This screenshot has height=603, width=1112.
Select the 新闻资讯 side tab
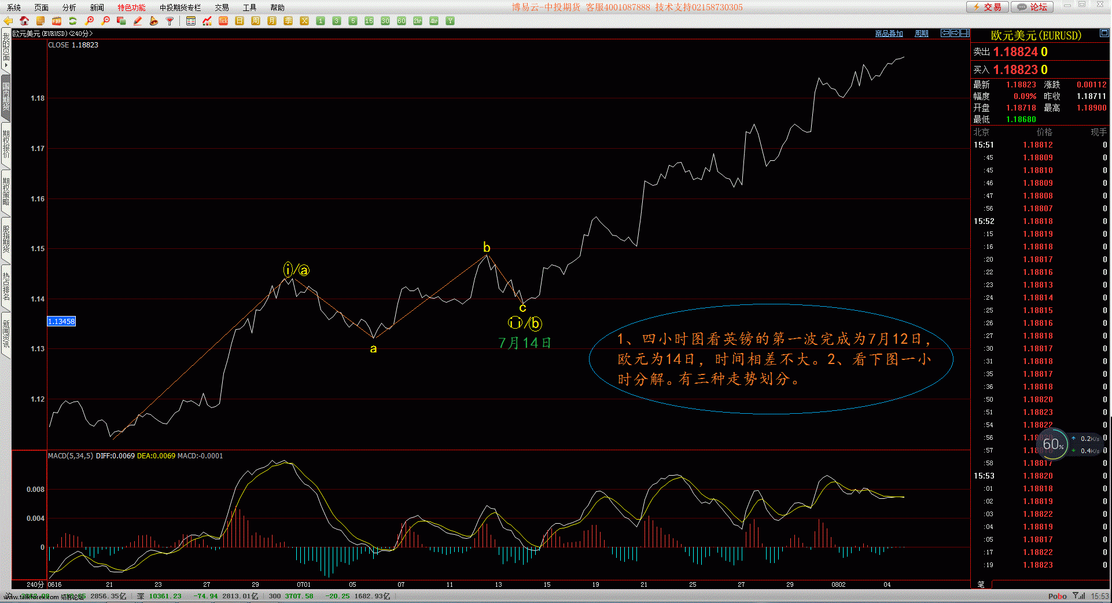pos(6,334)
